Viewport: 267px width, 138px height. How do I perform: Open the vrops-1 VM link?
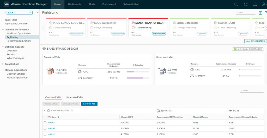pos(52,123)
